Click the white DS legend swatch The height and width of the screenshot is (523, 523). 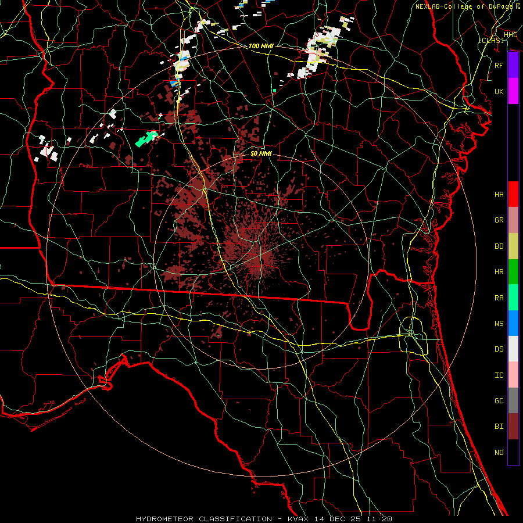tap(513, 349)
